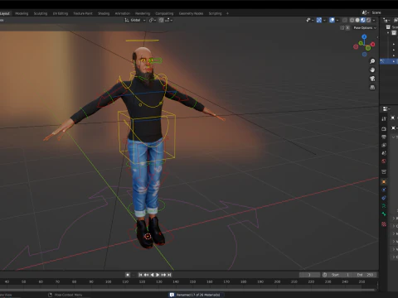The image size is (398, 298).
Task: Switch to the Texture Paint tab
Action: coord(83,13)
